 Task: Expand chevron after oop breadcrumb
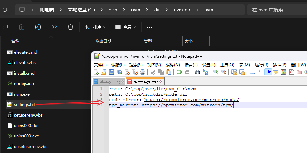point(124,10)
